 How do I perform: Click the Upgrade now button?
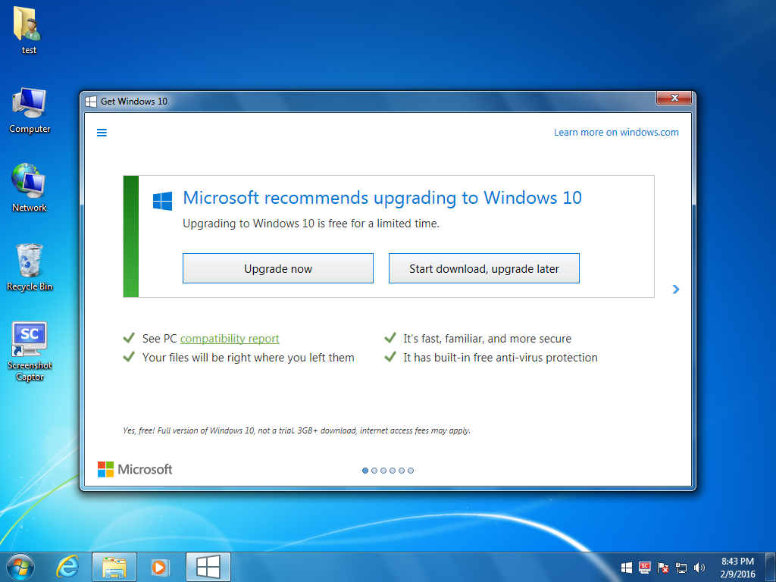(x=277, y=268)
